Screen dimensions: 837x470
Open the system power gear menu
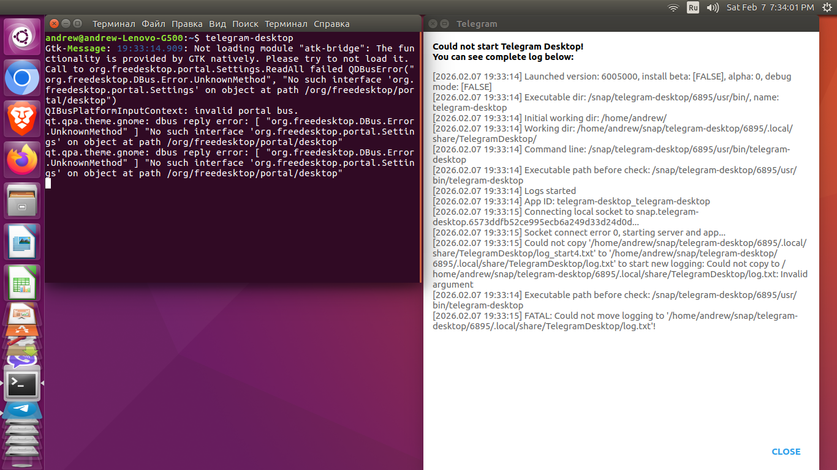pos(827,7)
